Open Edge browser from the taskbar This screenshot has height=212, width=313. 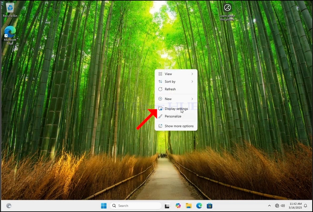click(x=199, y=206)
